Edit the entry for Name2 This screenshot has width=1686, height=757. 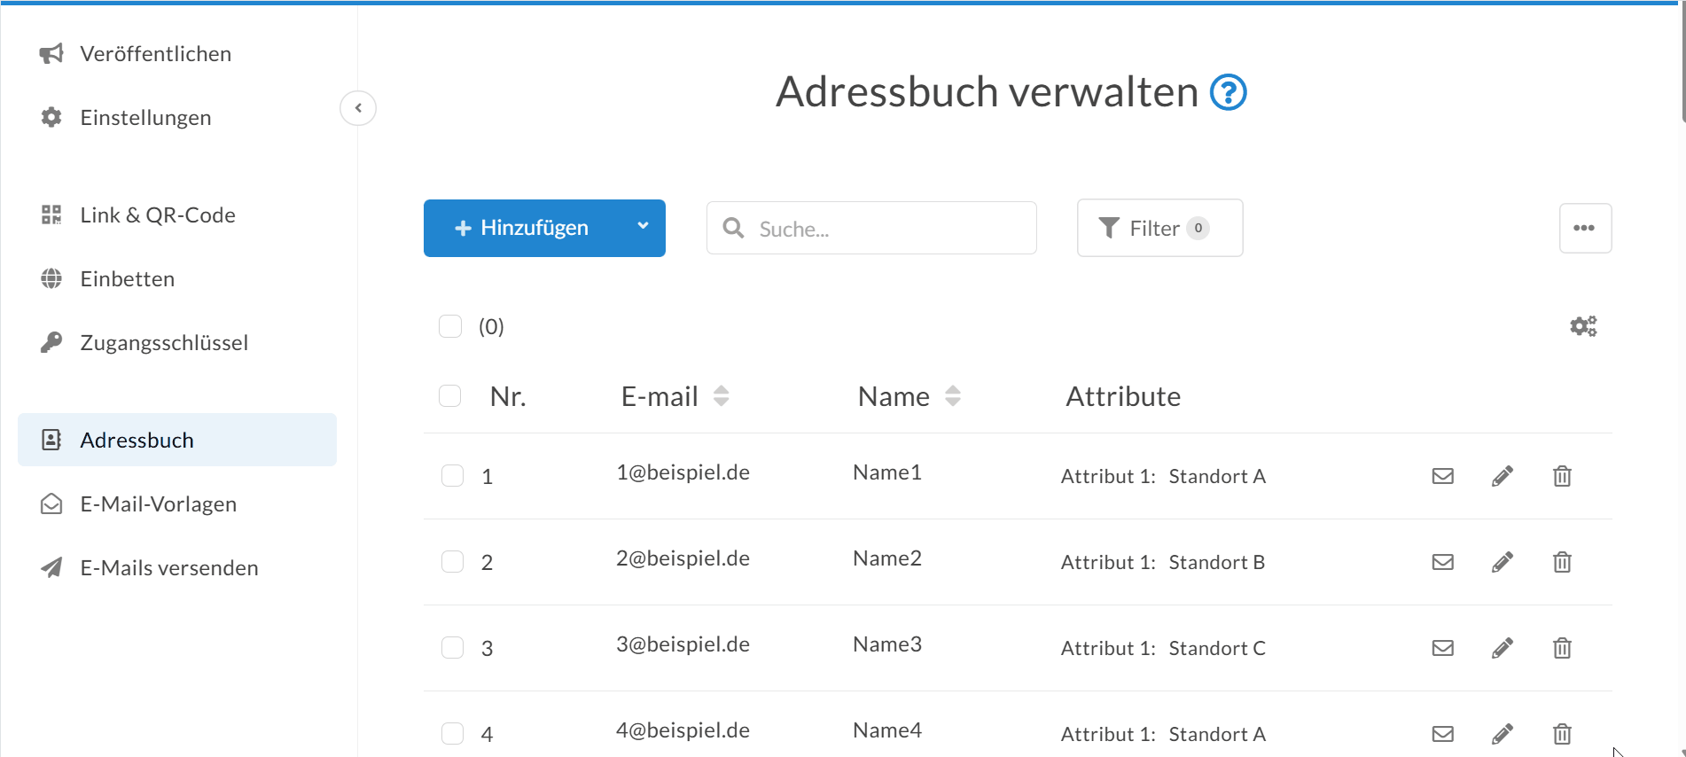pyautogui.click(x=1503, y=562)
